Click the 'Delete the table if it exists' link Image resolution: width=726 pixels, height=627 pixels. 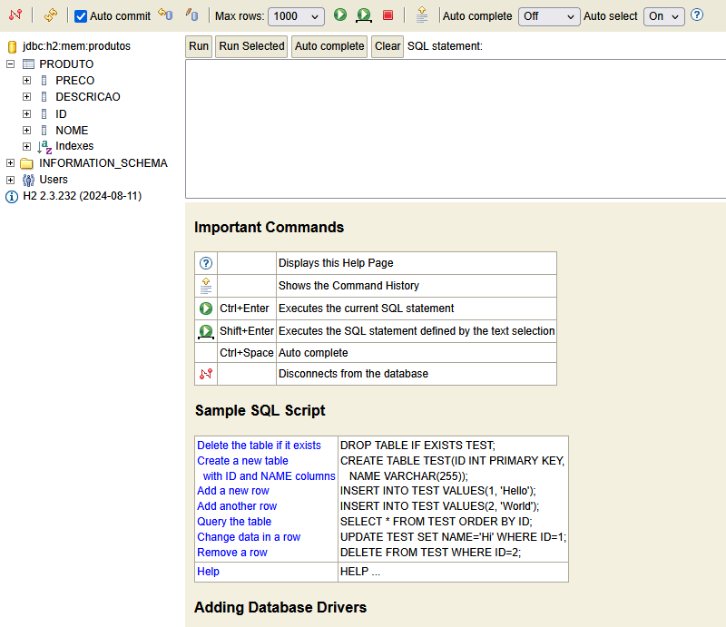259,445
